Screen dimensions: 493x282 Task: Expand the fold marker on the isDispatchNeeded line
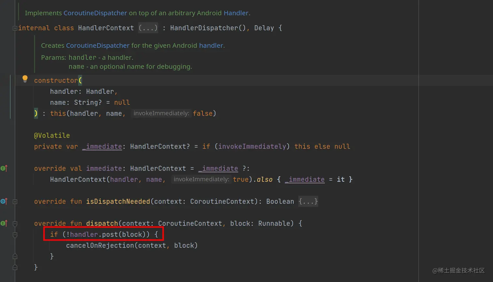[15, 202]
